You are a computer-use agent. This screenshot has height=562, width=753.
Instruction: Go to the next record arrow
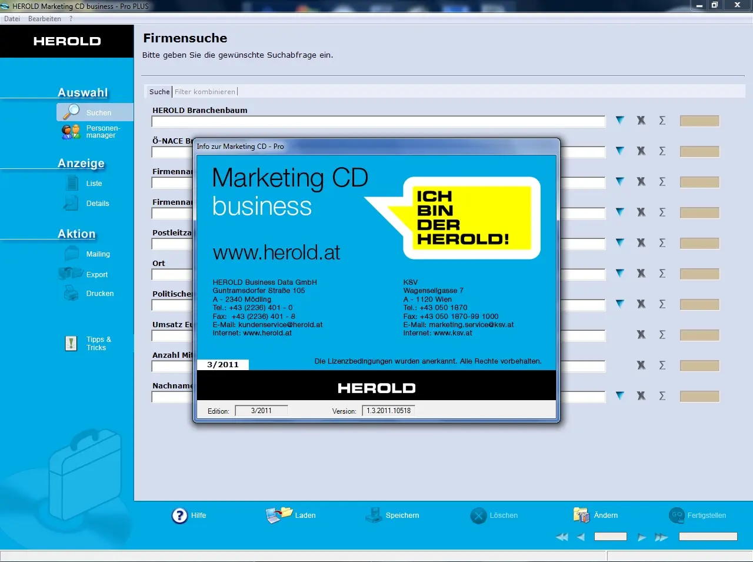642,537
